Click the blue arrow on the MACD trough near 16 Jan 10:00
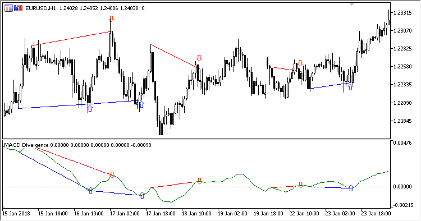Image resolution: width=421 pixels, height=221 pixels. (90, 190)
